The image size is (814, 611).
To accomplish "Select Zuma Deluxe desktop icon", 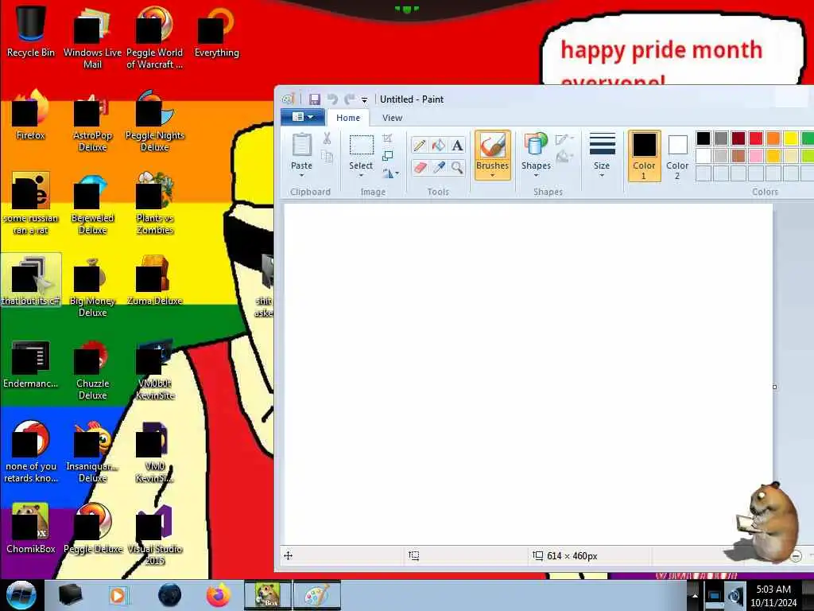I will coord(155,281).
